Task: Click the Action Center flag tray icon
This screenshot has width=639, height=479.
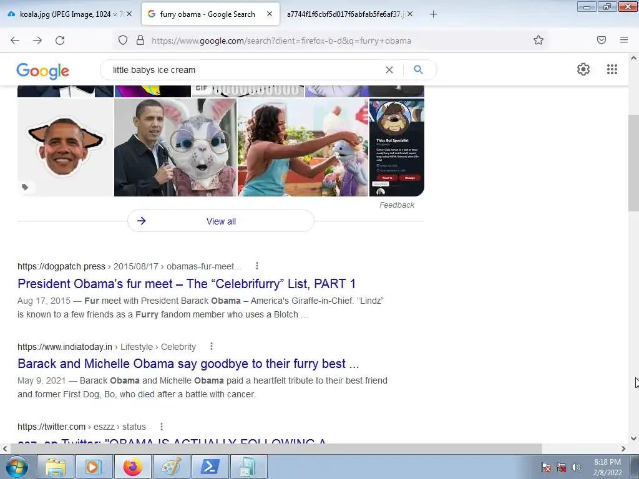Action: 546,467
